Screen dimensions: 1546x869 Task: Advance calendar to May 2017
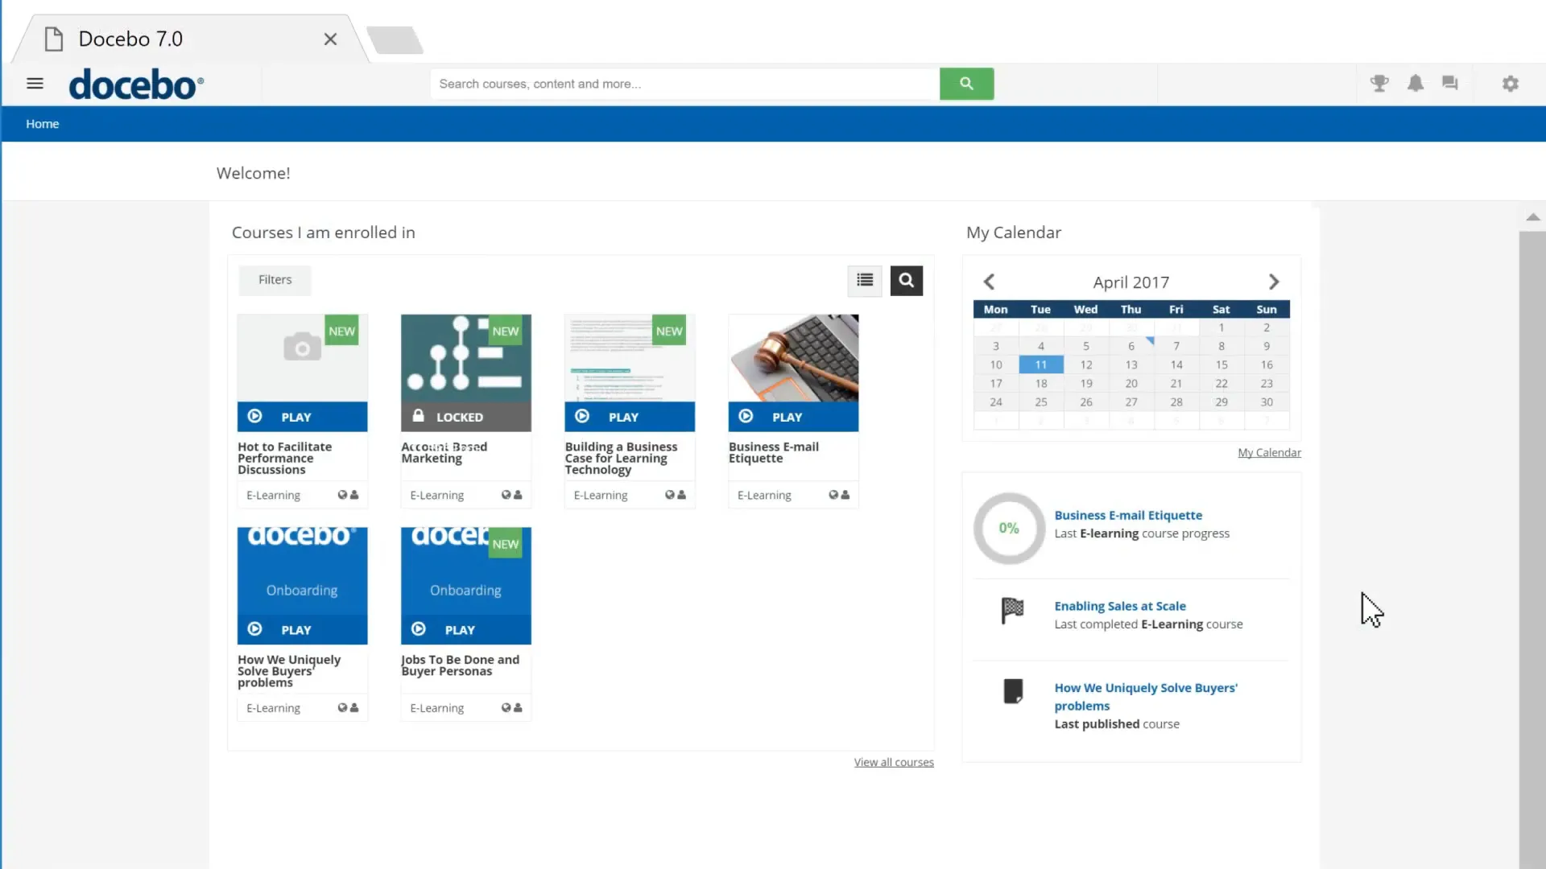click(x=1274, y=281)
